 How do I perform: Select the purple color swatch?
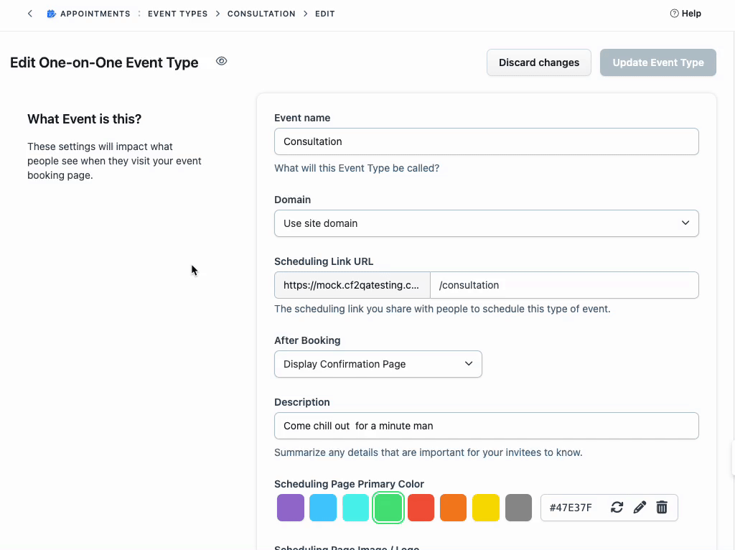[x=291, y=508]
